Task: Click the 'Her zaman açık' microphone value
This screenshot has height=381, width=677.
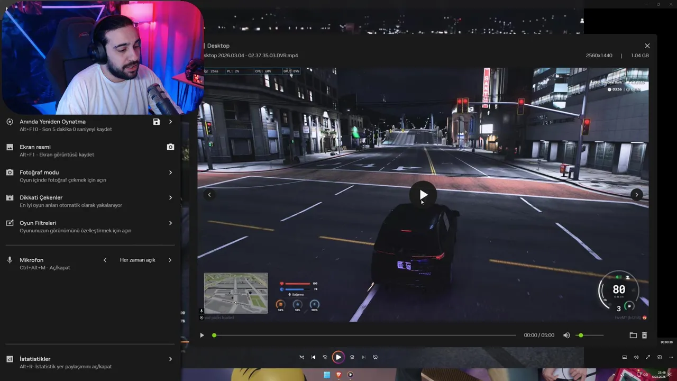Action: (138, 260)
